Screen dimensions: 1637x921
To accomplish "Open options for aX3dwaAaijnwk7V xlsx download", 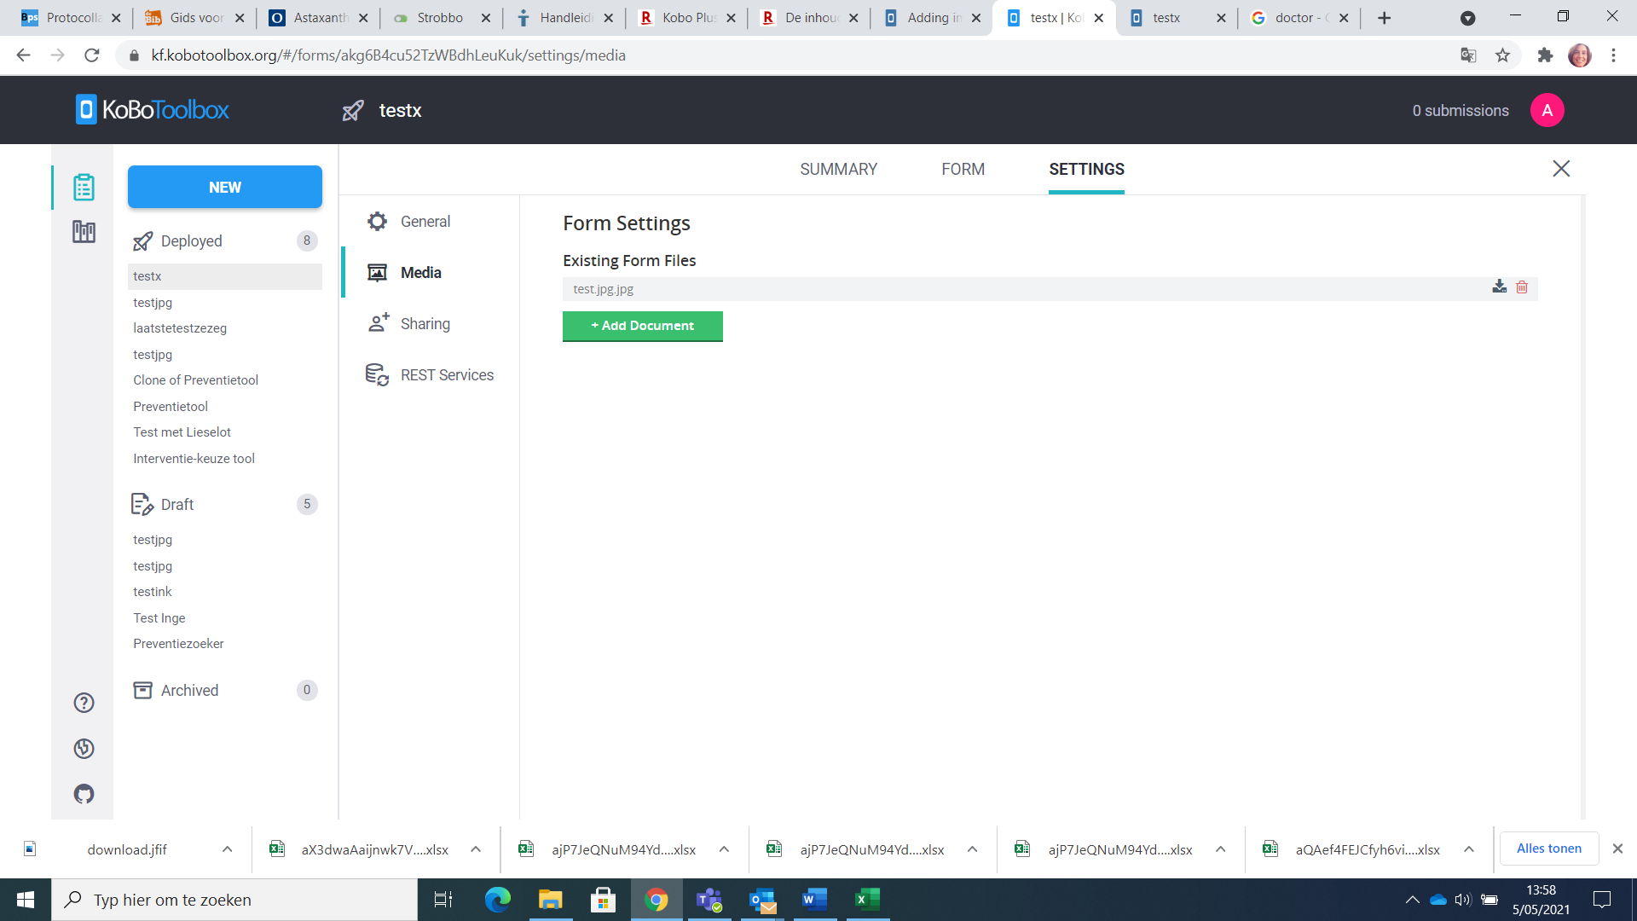I will (x=476, y=849).
